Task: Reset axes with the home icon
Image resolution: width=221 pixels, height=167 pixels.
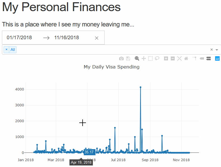Action: 186,58
